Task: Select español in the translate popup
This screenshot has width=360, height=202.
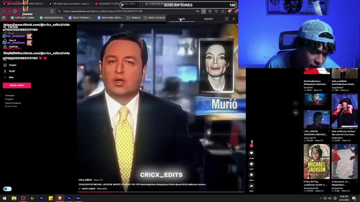Action: (208, 19)
